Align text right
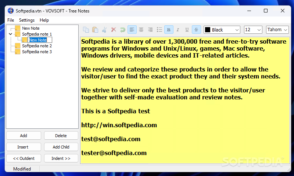Image resolution: width=294 pixels, height=176 pixels. [x=150, y=30]
